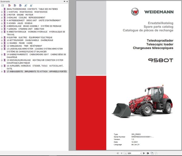Viewport: 182px width, 156px height.
Task: Select 2 MOTOR ENGINE MOTEUR bookmark
Action: point(20,15)
